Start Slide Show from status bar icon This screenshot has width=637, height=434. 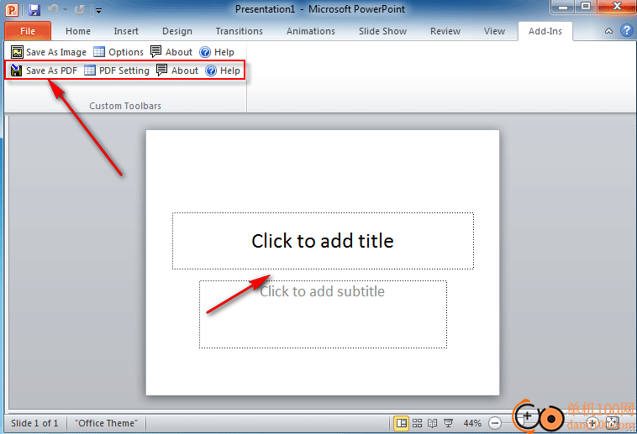coord(449,423)
